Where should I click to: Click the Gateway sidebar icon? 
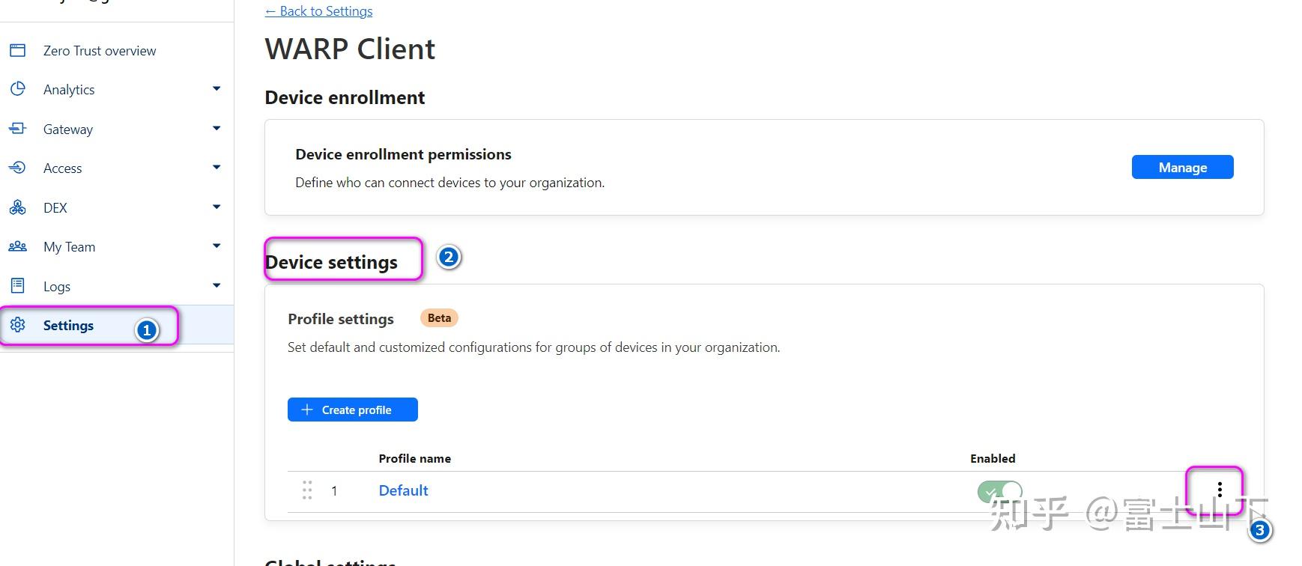tap(17, 129)
